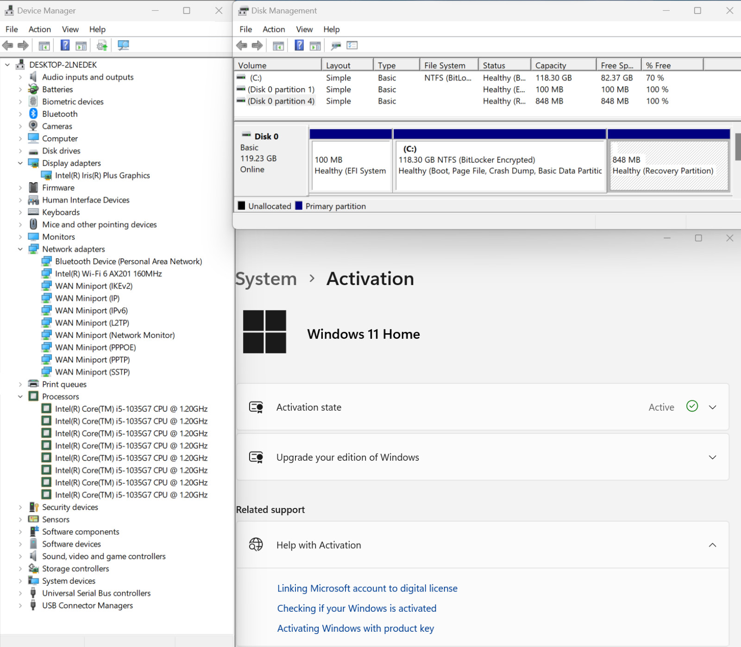This screenshot has width=741, height=647.
Task: Select WAN Miniport (PPPOE) adapter
Action: 95,347
